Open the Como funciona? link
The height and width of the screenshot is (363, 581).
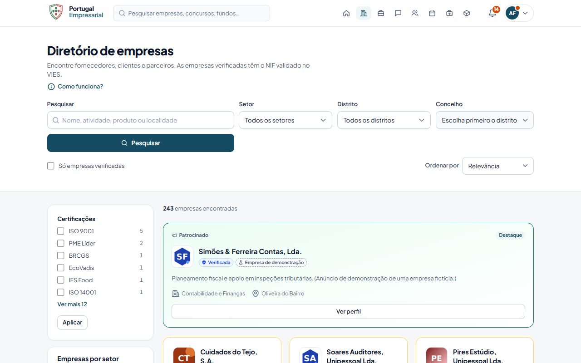pyautogui.click(x=80, y=87)
